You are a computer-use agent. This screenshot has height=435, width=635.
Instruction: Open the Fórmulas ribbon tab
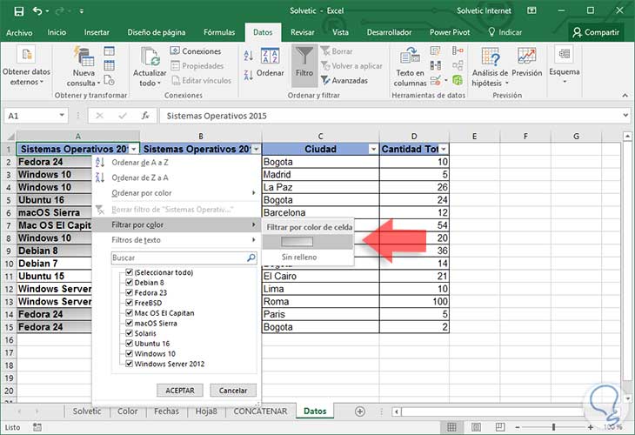click(219, 32)
